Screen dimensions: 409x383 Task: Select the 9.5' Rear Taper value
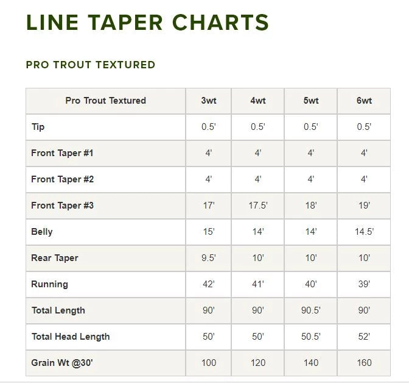pos(208,258)
